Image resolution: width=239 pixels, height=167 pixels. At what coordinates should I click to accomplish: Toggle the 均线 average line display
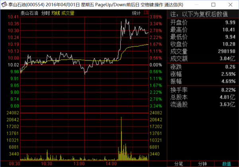pyautogui.click(x=55, y=13)
